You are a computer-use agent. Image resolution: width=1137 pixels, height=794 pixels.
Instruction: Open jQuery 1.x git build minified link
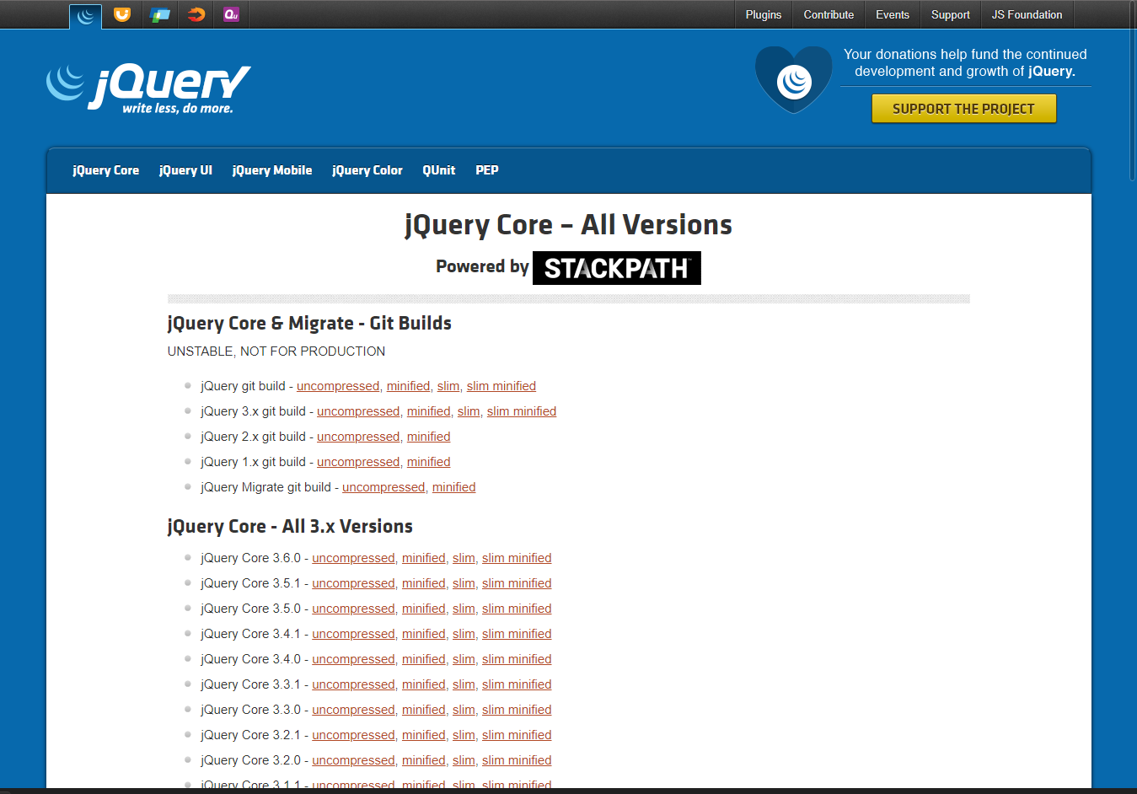coord(429,462)
